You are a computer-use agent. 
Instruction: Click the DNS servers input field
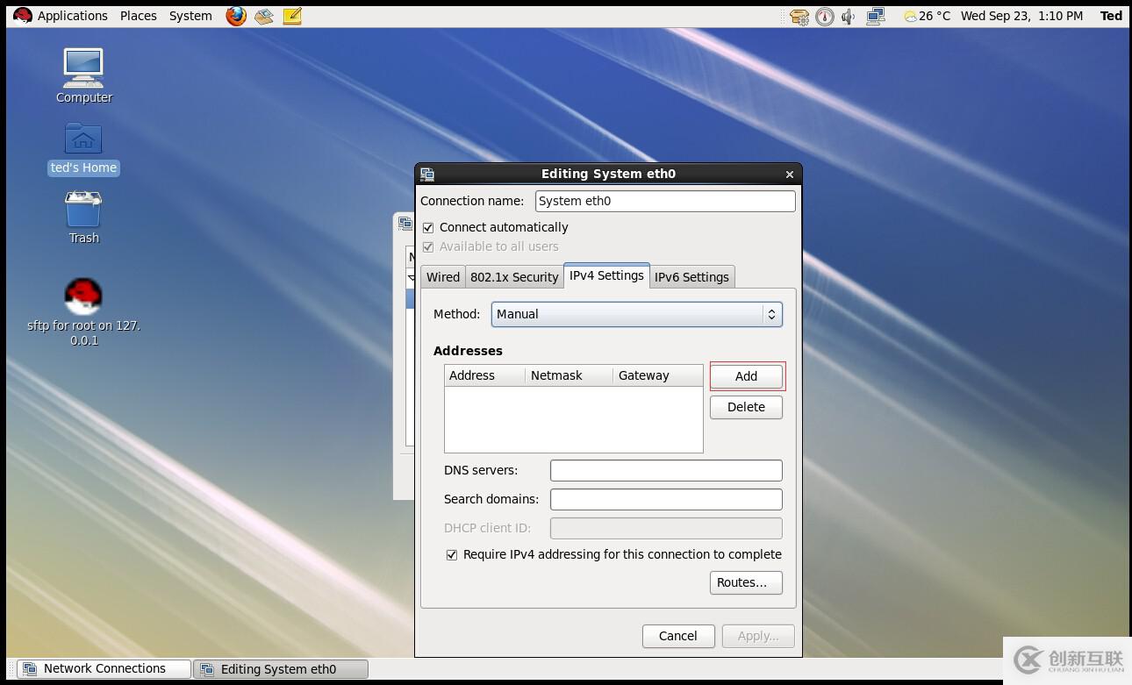pyautogui.click(x=666, y=470)
